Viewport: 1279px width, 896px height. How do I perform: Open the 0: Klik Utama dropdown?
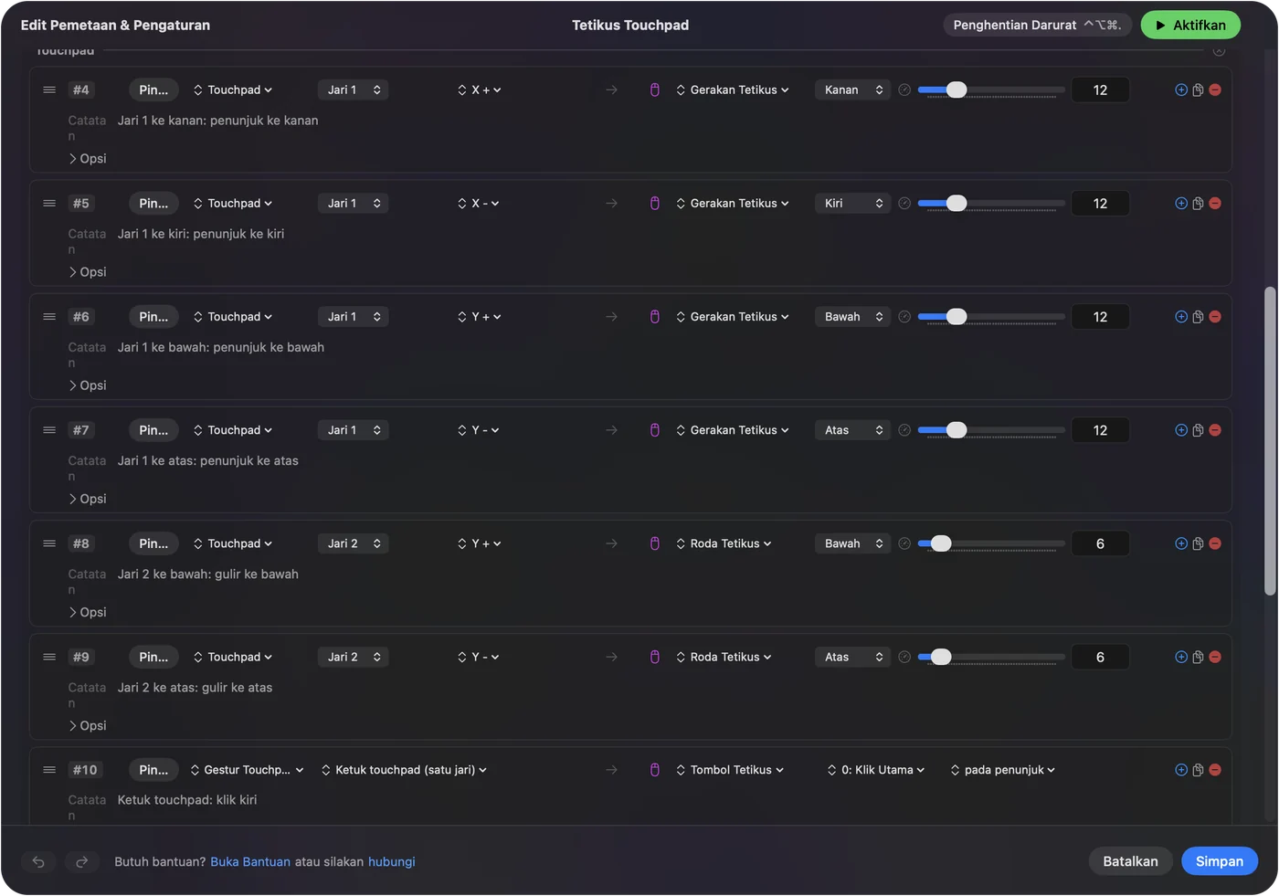pos(876,770)
